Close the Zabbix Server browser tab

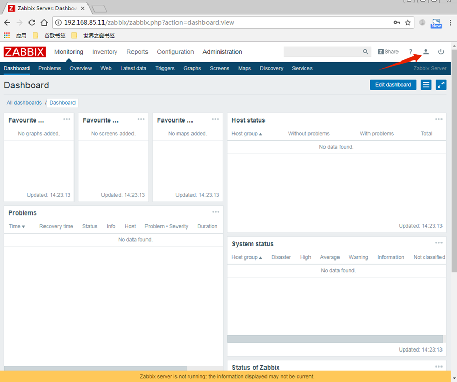click(x=83, y=8)
